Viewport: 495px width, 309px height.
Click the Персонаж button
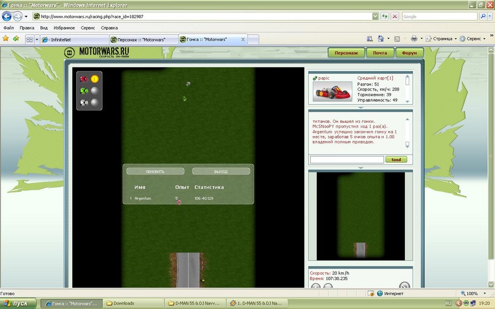[x=346, y=53]
